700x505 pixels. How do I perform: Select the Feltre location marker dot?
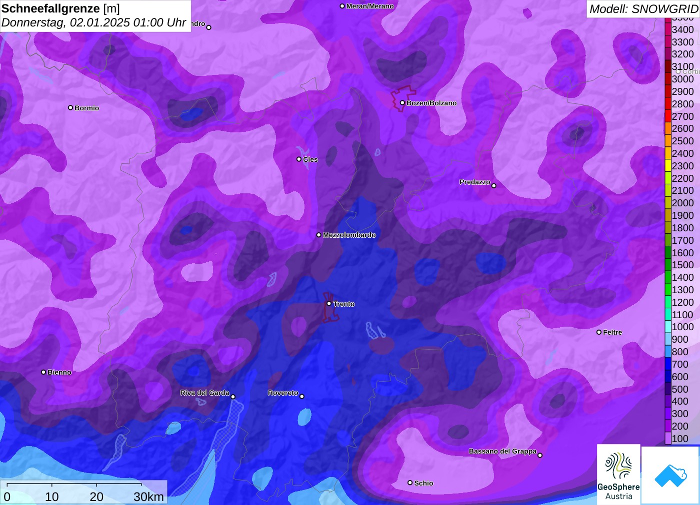click(x=599, y=332)
